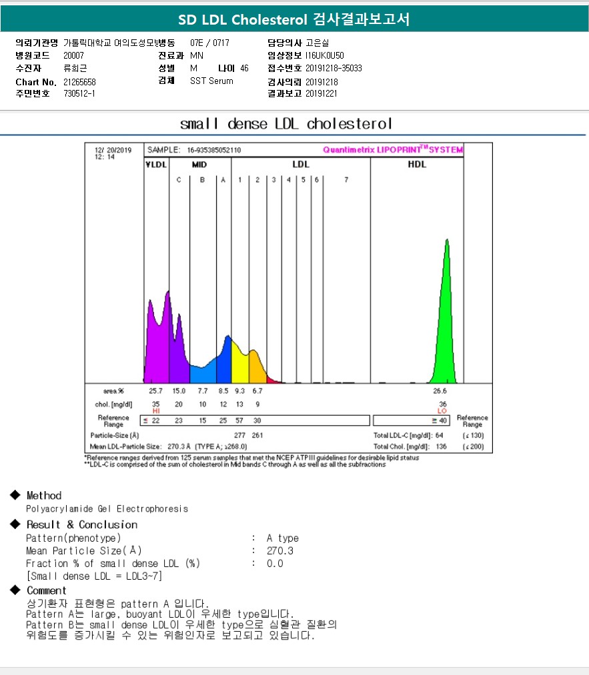Click the age value '46'

pos(244,68)
